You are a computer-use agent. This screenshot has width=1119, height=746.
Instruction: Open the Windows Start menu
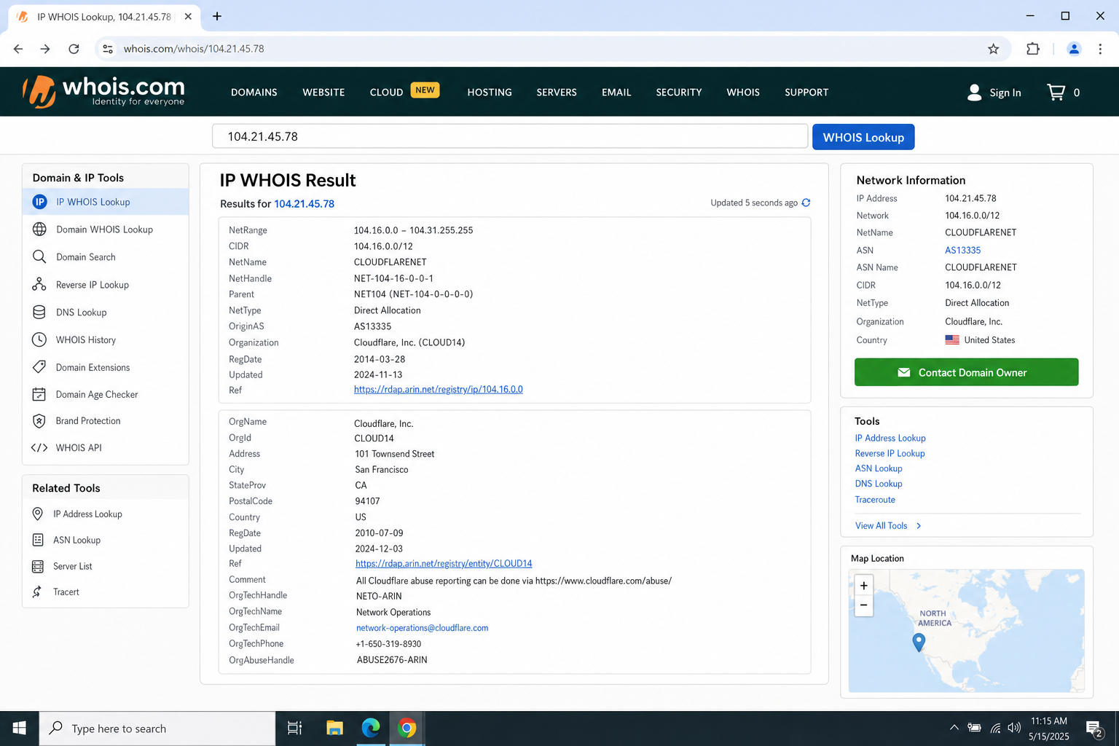pyautogui.click(x=20, y=728)
